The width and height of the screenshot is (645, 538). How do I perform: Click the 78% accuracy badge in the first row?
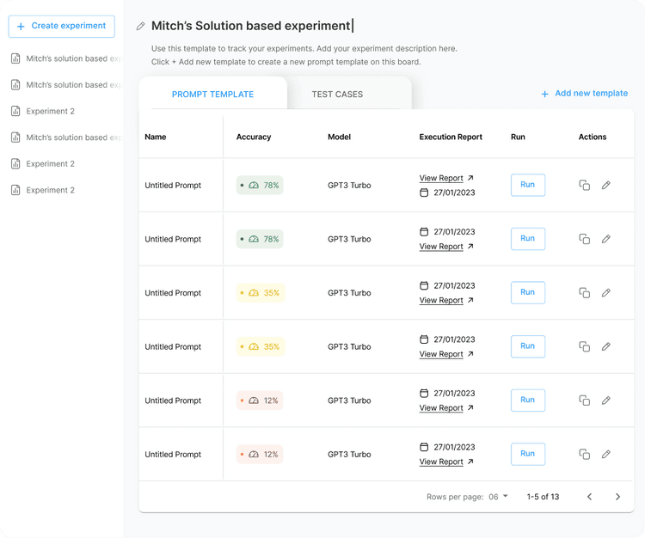[x=260, y=186]
